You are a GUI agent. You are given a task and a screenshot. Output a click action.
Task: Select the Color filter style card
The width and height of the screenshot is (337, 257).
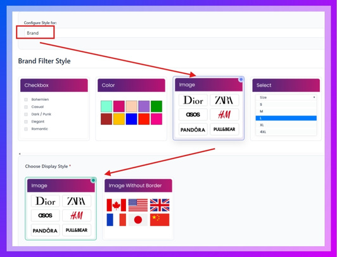[x=131, y=109]
